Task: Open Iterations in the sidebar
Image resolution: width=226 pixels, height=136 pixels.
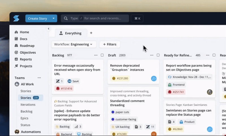Action: coord(28,104)
